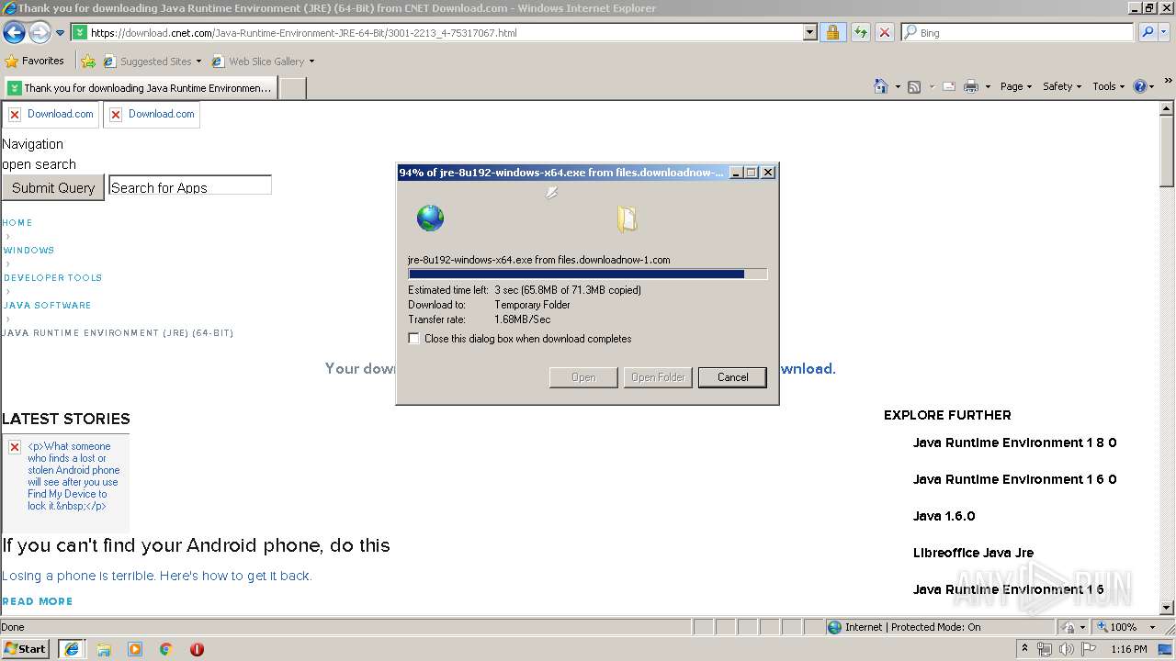Open Google Chrome from the taskbar
This screenshot has width=1176, height=661.
(x=166, y=649)
